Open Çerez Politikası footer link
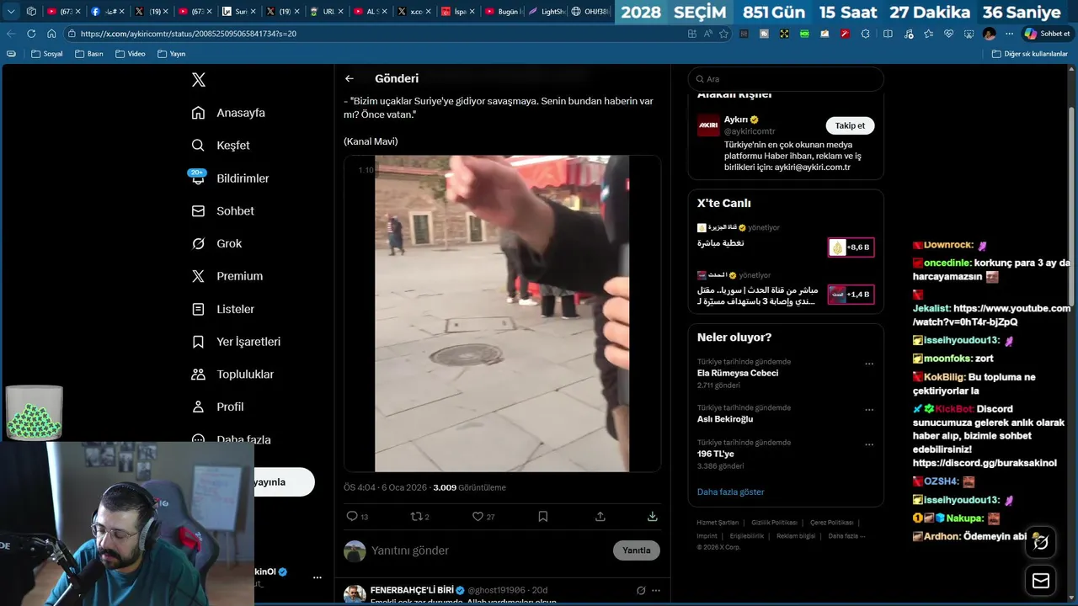Screen dimensions: 1078x606 831,523
